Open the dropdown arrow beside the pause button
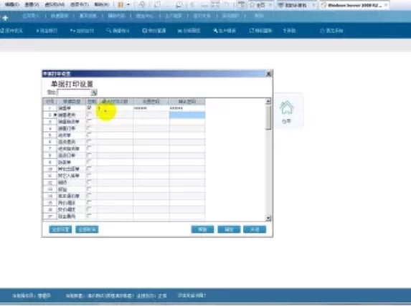 tap(128, 4)
